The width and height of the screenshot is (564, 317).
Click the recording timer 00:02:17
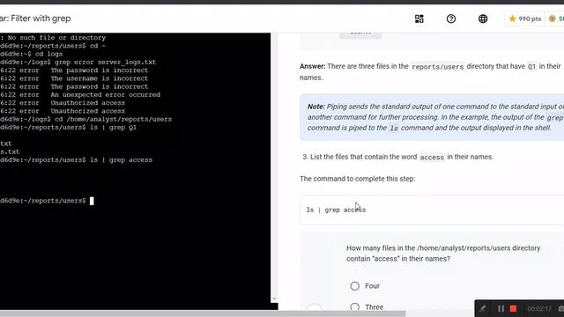[539, 309]
